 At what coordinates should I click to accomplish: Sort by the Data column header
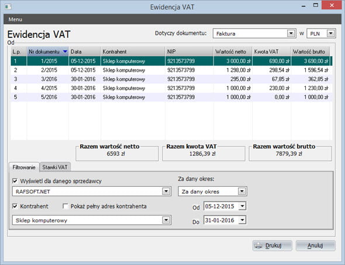[x=85, y=51]
